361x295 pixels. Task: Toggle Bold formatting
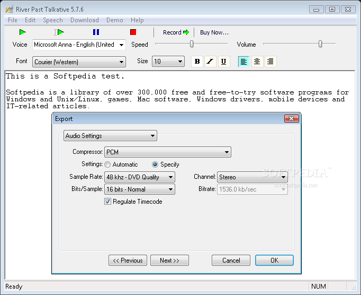[x=197, y=62]
